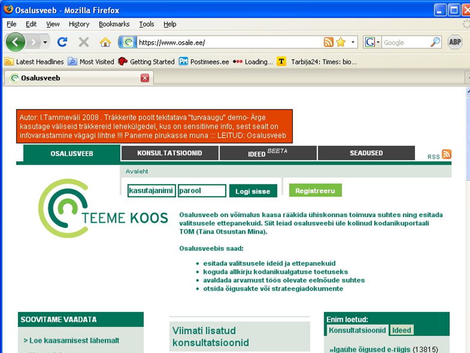Switch to the SEADUSED tab
The image size is (470, 353).
[x=366, y=153]
